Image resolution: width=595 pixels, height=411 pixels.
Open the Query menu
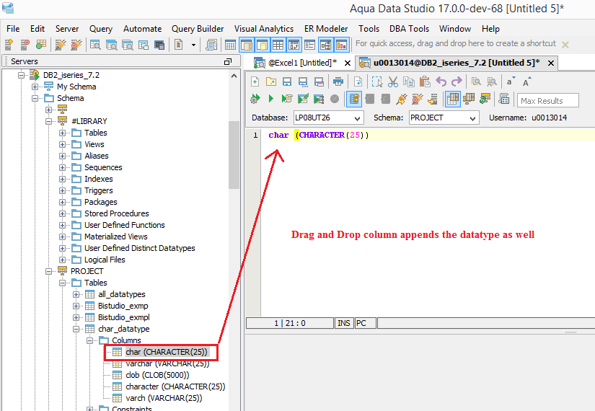click(101, 29)
